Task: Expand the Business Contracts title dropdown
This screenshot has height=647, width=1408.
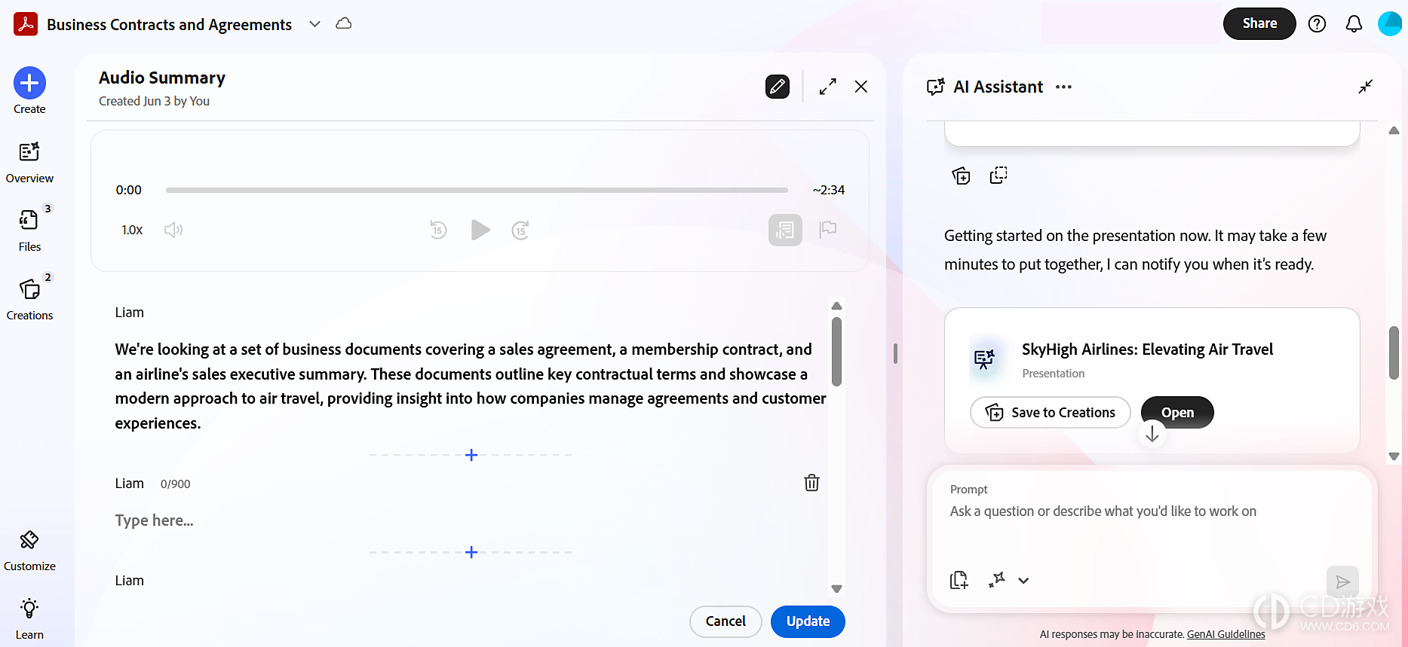Action: (315, 24)
